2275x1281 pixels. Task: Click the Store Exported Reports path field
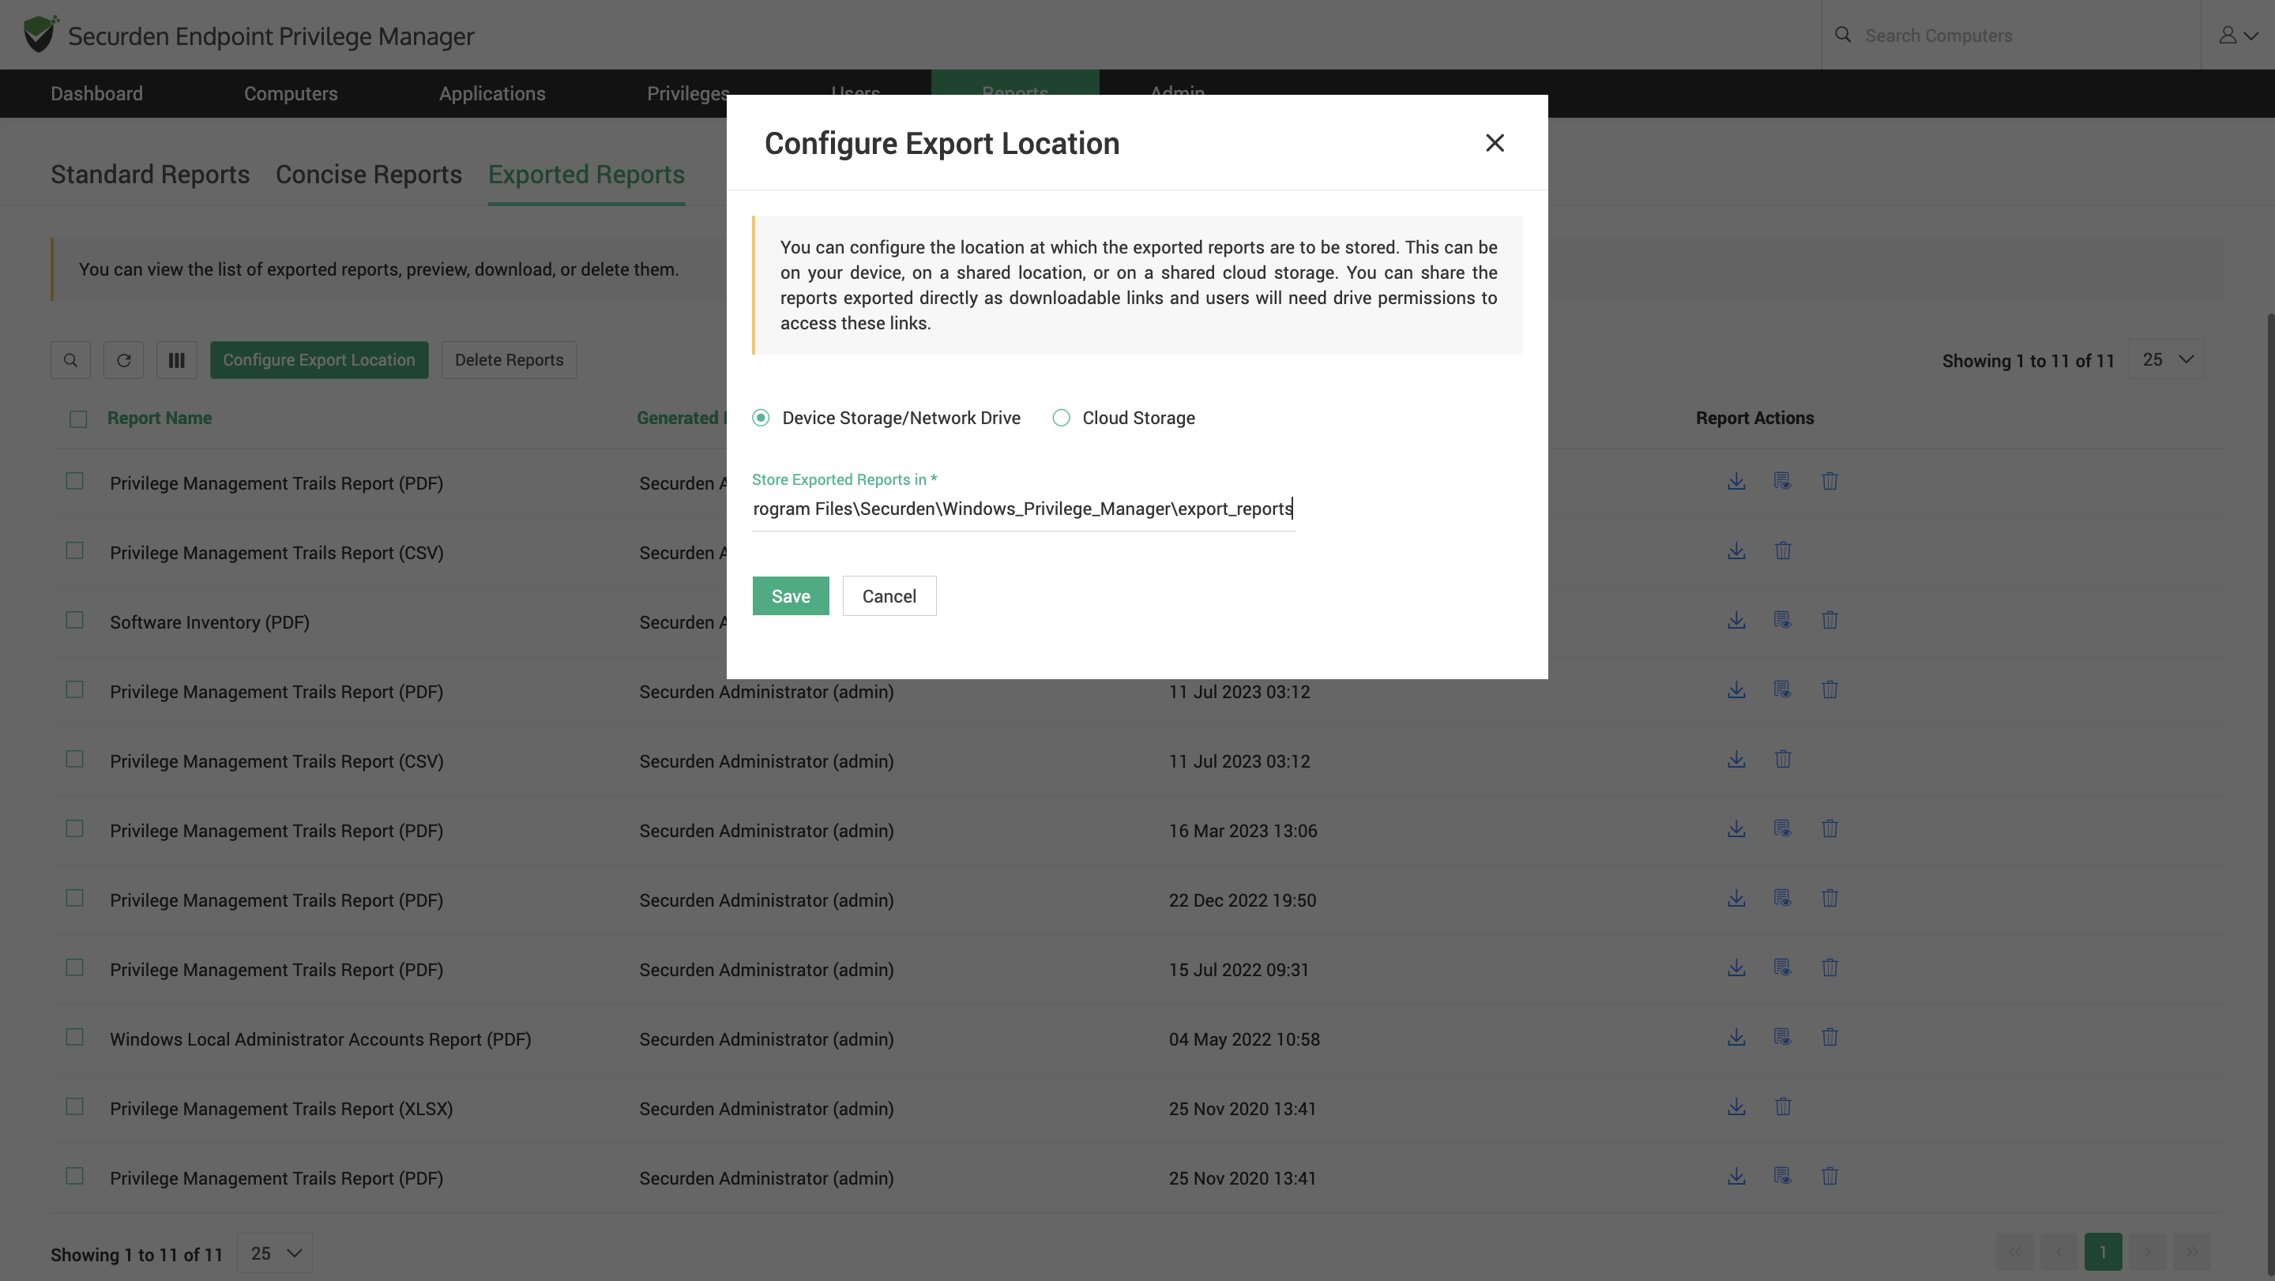coord(1023,509)
